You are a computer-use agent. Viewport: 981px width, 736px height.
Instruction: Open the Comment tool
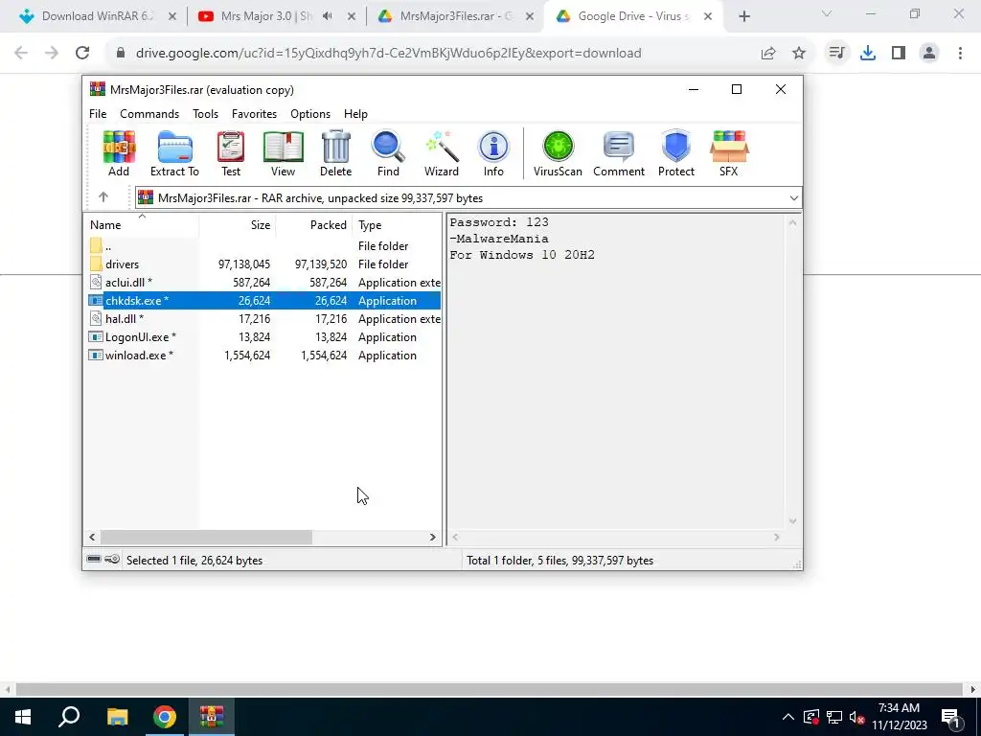tap(619, 154)
